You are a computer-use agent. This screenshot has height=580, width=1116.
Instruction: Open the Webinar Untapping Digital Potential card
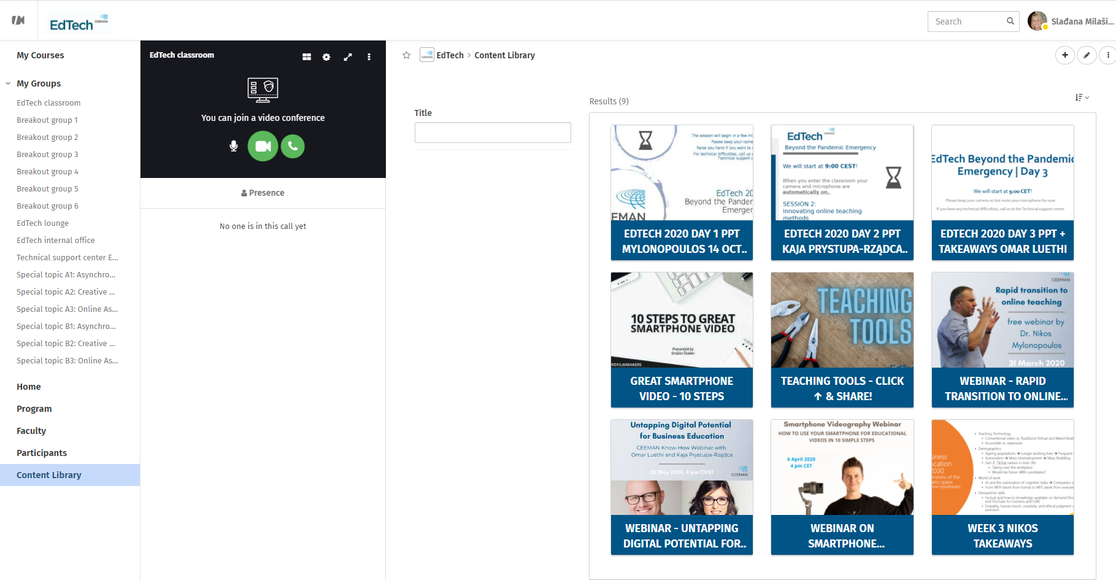point(682,487)
